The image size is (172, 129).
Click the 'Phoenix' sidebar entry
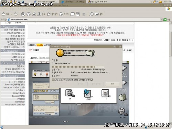point(21,99)
